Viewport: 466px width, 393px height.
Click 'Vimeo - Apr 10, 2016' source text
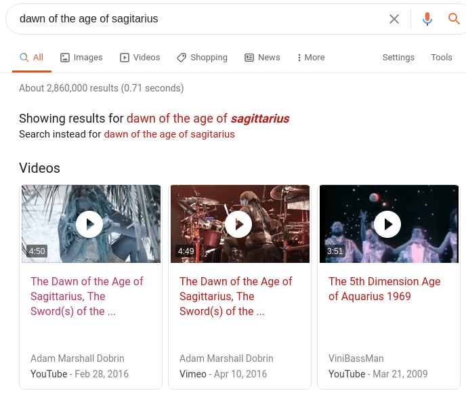[x=224, y=373]
